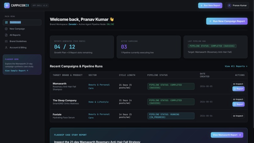Viewport: 254px width, 143px height.
Task: Click date 2026-08-05
Action: [x=206, y=86]
